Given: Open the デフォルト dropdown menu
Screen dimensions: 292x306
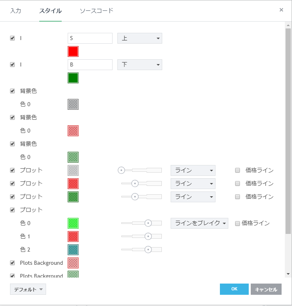Looking at the screenshot, I should (28, 289).
